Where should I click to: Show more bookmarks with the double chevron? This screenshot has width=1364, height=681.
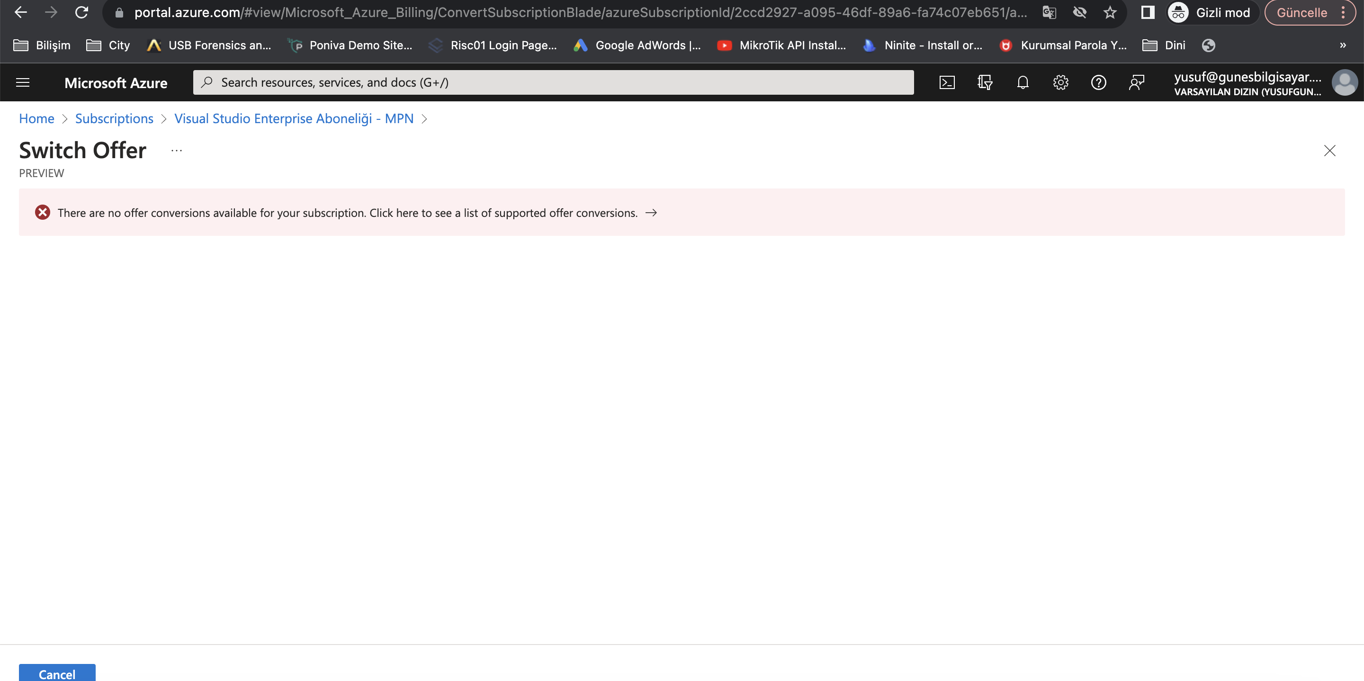click(1342, 45)
